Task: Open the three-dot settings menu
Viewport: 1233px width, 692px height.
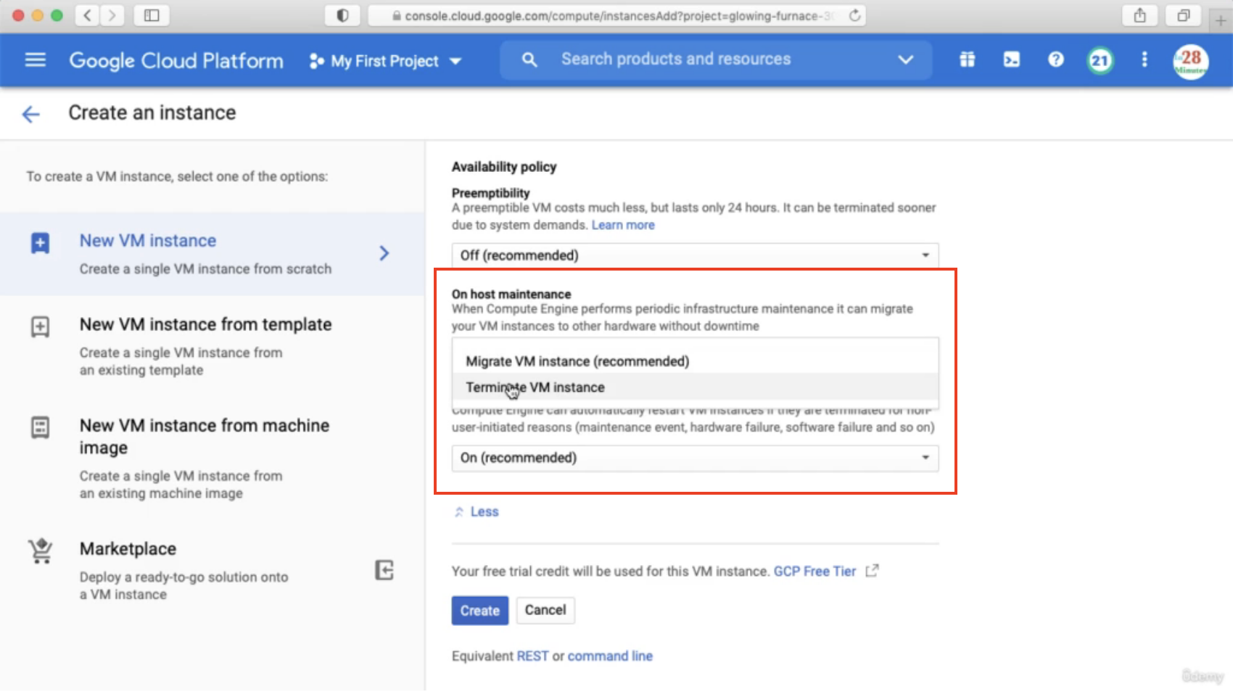Action: coord(1144,60)
